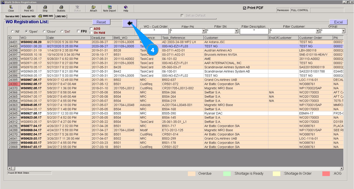Screen dimensions: 354x189
Task: Click the black back arrow button
Action: click(130, 23)
